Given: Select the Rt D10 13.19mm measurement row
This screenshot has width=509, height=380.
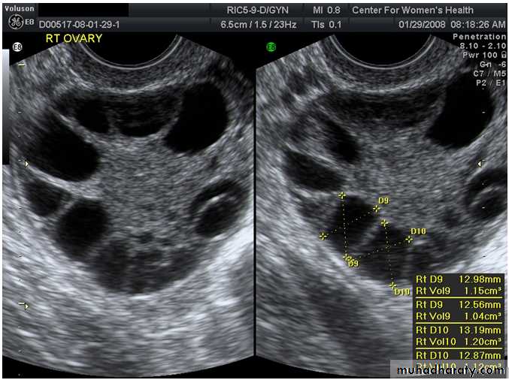Looking at the screenshot, I should pyautogui.click(x=458, y=330).
